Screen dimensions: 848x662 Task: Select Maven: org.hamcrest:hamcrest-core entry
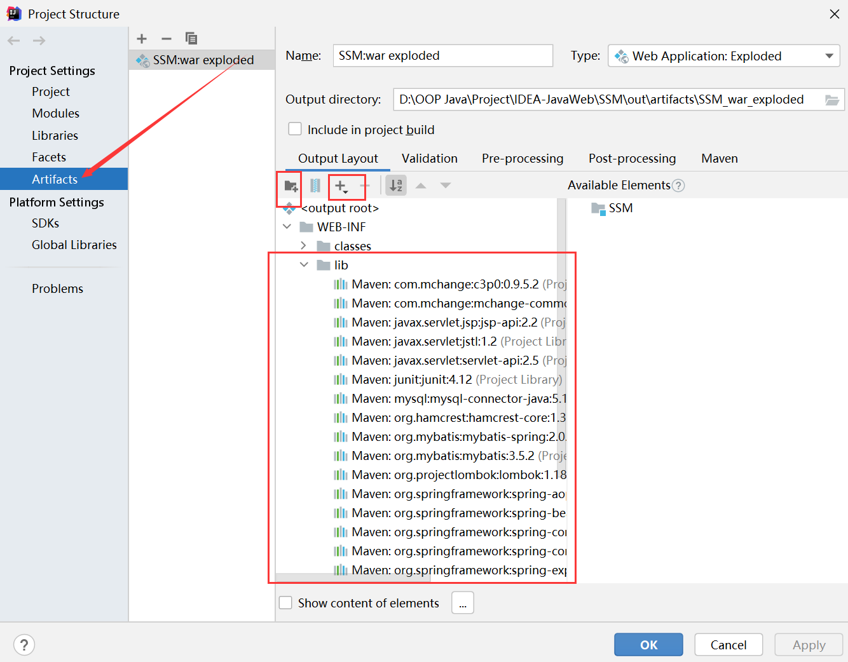449,417
